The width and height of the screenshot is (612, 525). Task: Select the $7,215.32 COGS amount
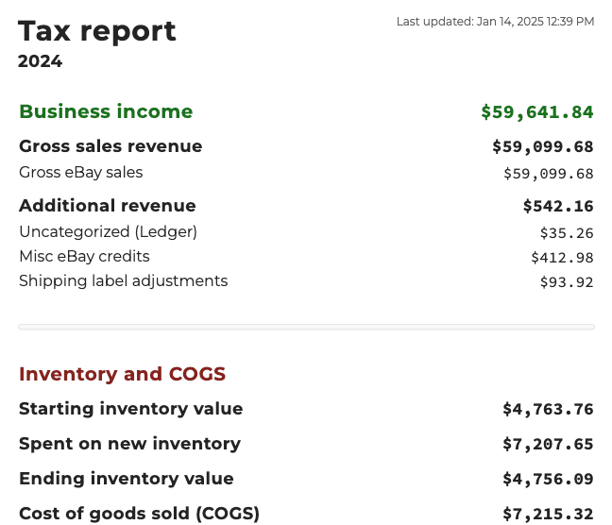tap(548, 514)
